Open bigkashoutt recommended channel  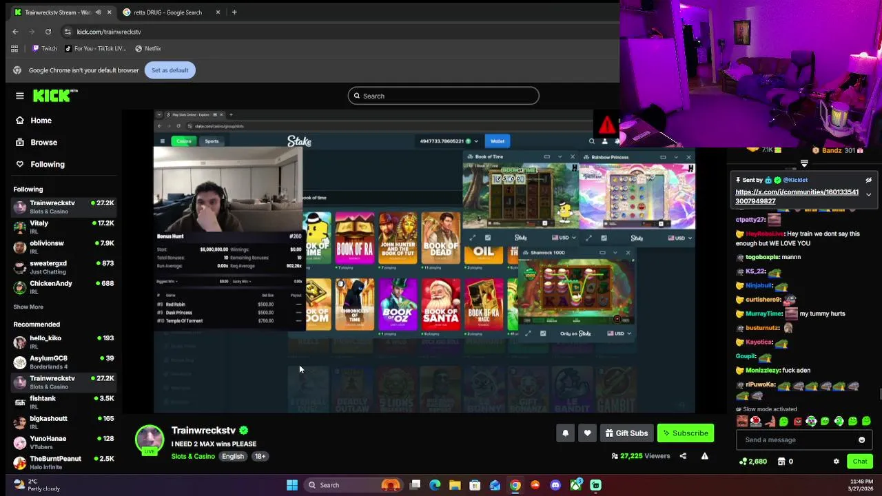point(63,422)
